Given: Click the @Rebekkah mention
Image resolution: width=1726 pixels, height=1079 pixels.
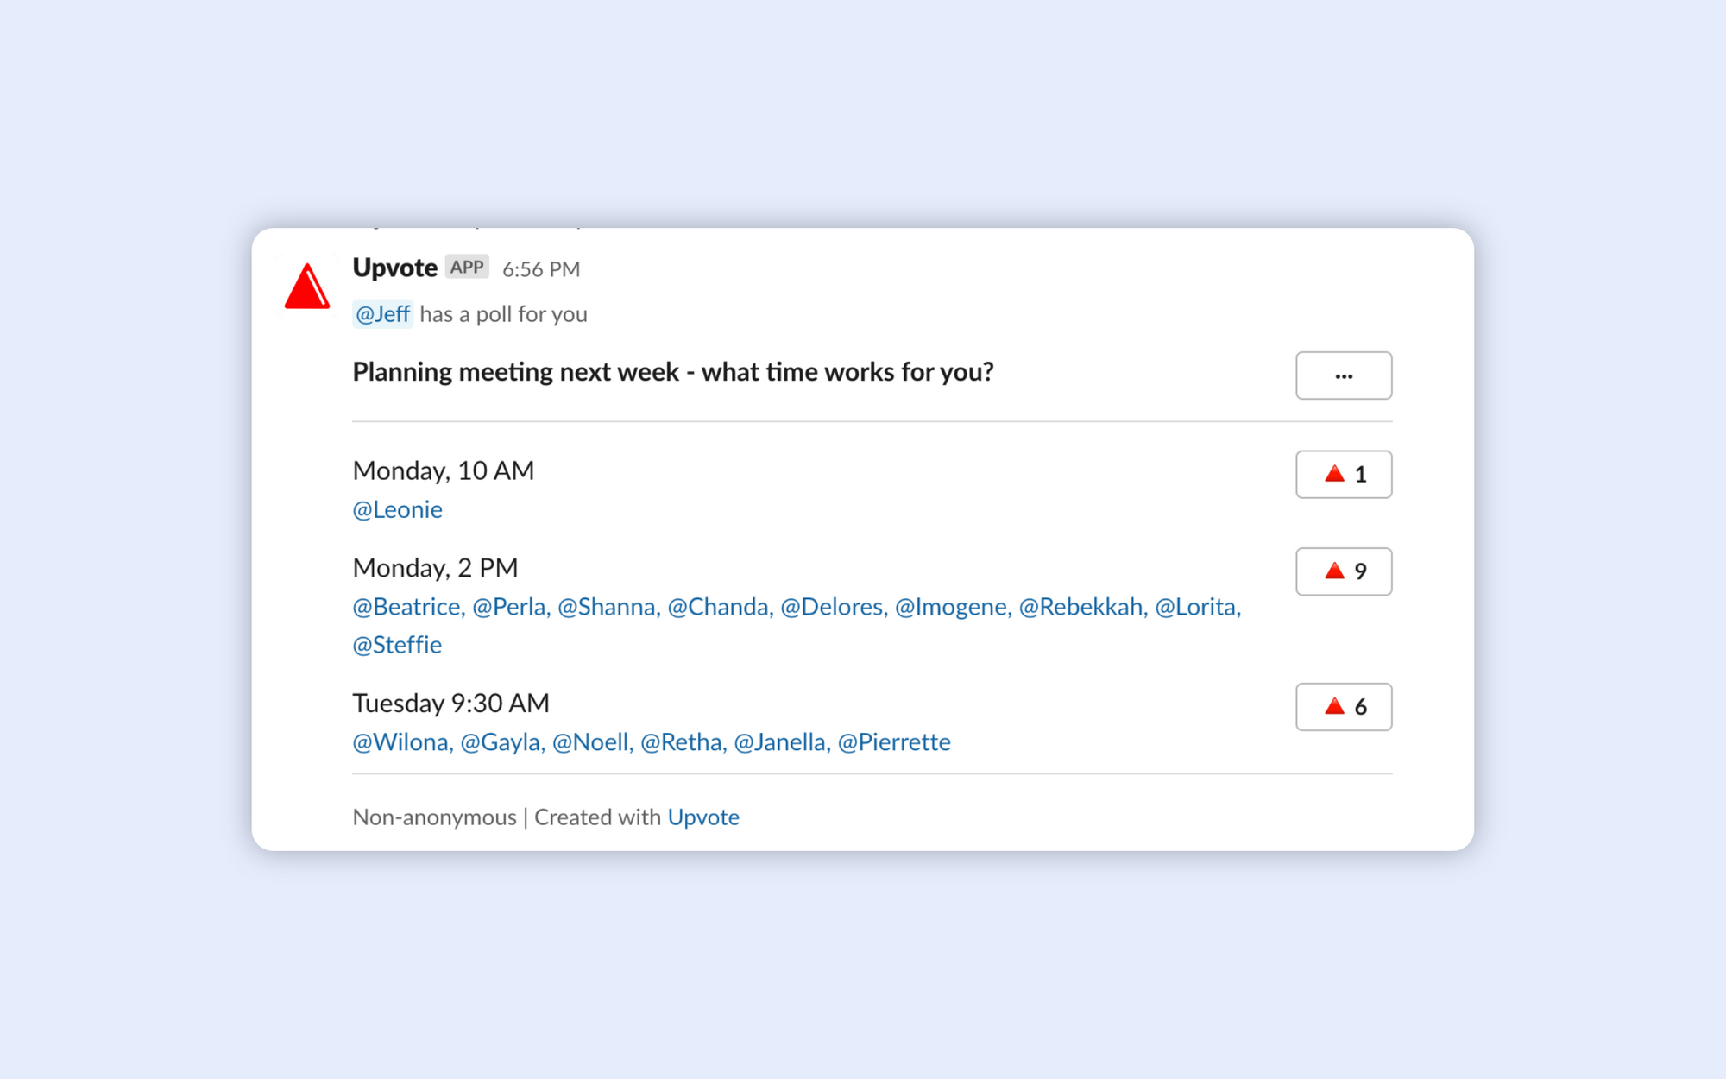Looking at the screenshot, I should [x=1081, y=607].
